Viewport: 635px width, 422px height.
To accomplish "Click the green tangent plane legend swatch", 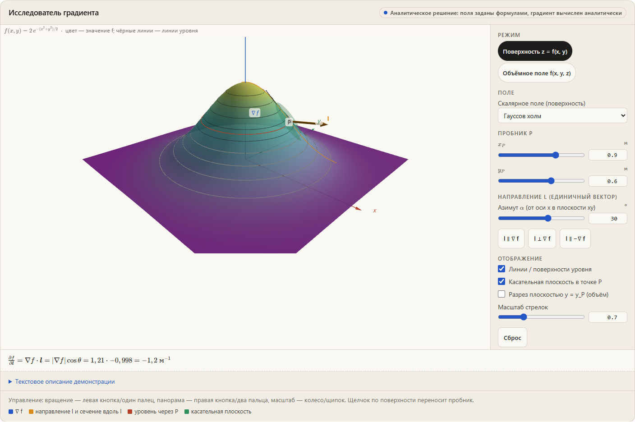I will point(187,412).
